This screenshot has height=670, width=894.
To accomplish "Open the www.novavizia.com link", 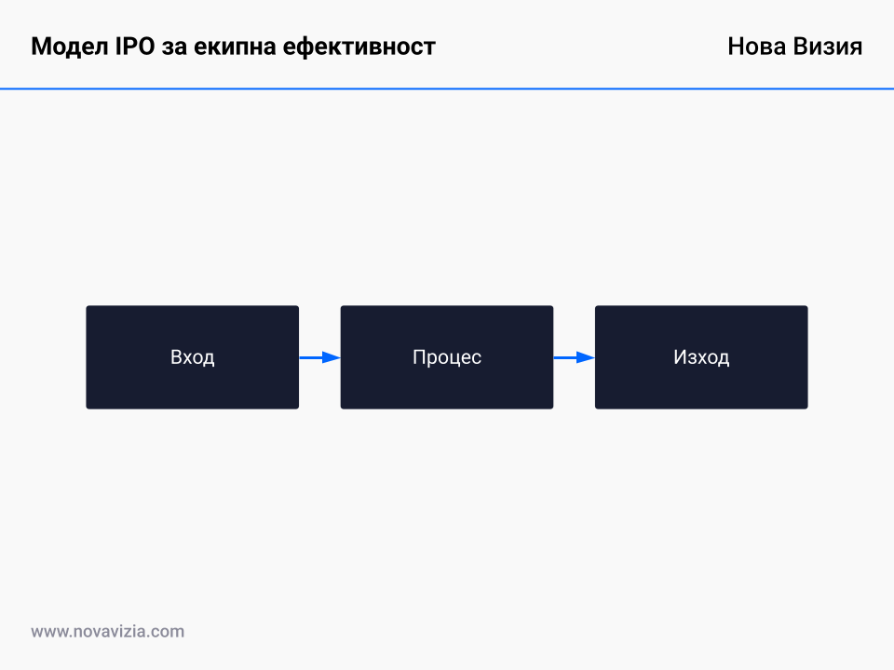I will click(107, 631).
